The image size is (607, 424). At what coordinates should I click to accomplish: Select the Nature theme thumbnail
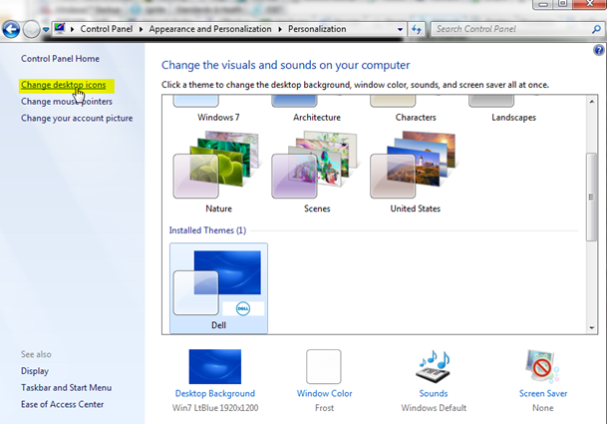pyautogui.click(x=217, y=165)
